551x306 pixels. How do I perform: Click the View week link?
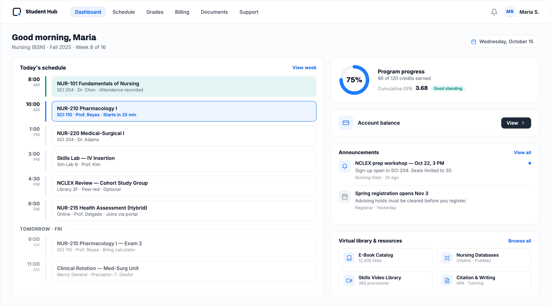(304, 68)
